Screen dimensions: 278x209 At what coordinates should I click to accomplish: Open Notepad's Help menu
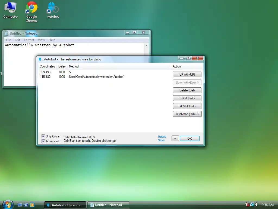(52, 40)
